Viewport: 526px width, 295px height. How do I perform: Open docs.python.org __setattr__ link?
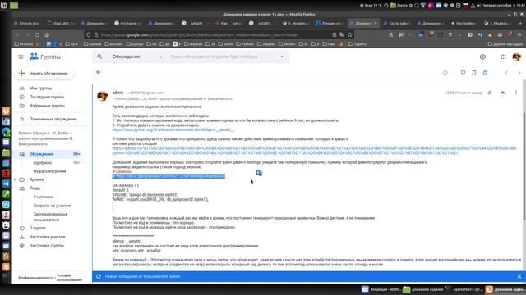coord(173,129)
